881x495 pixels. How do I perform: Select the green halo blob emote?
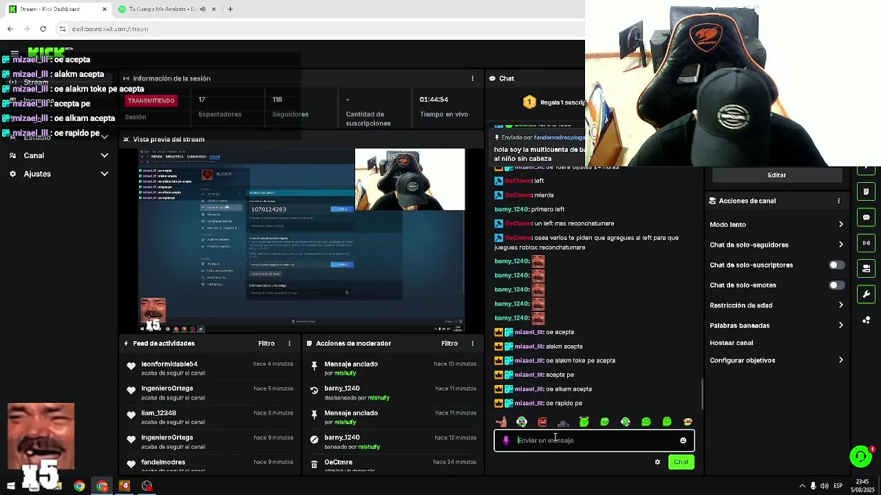tap(584, 421)
